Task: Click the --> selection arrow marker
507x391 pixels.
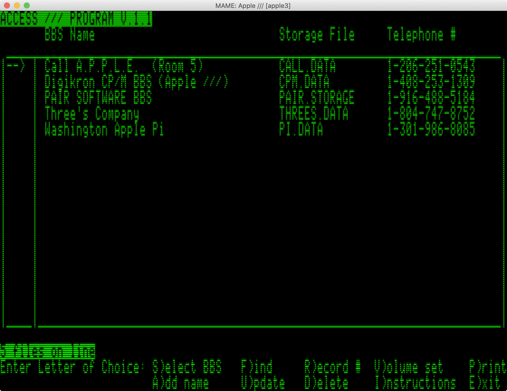Action: click(16, 66)
